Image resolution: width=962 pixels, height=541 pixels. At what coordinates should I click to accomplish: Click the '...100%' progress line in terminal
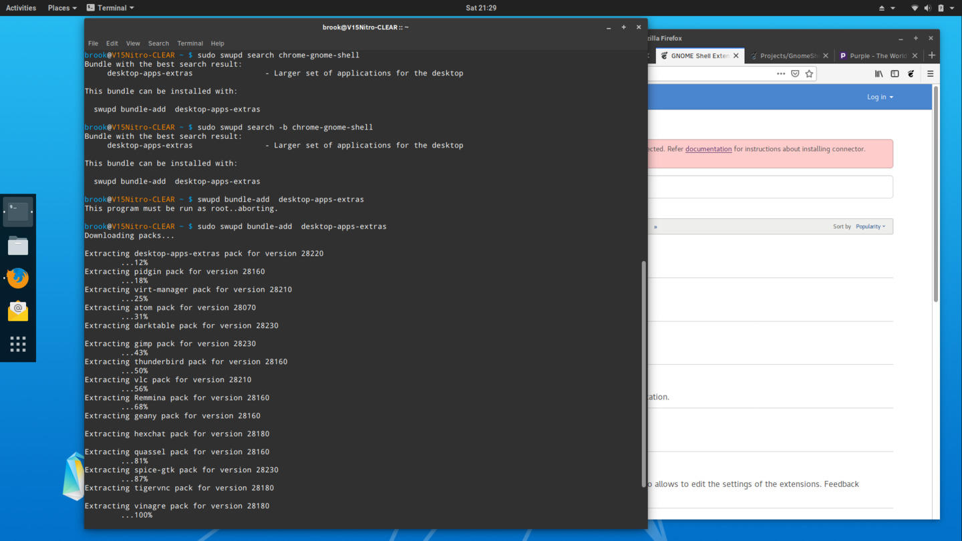(x=137, y=515)
